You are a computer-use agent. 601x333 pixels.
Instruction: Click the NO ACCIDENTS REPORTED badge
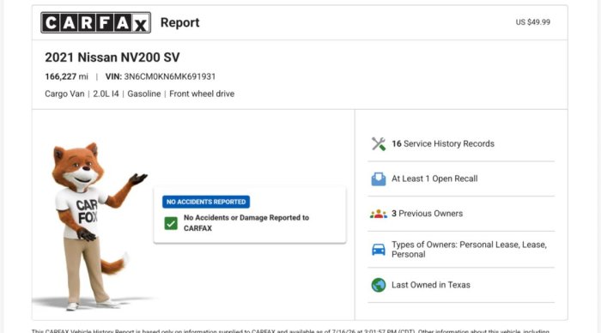tap(206, 202)
